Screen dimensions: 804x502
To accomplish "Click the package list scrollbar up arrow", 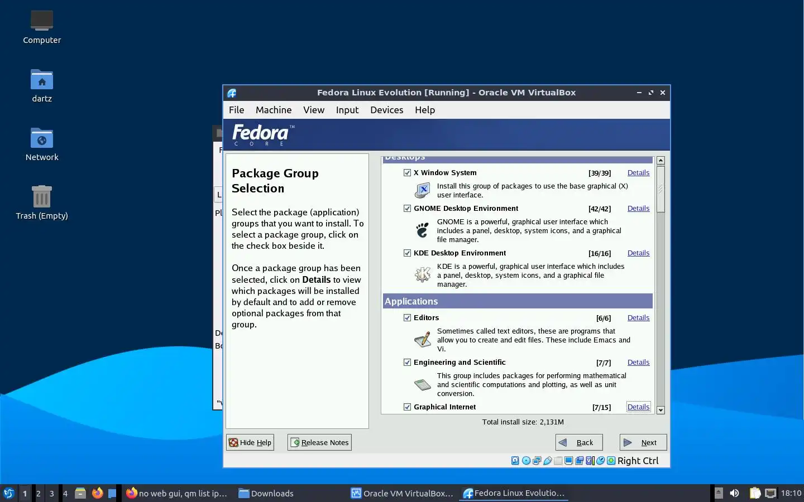I will click(x=661, y=161).
